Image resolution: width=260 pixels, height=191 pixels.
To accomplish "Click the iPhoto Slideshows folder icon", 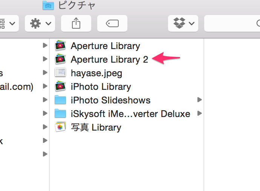I will [60, 100].
